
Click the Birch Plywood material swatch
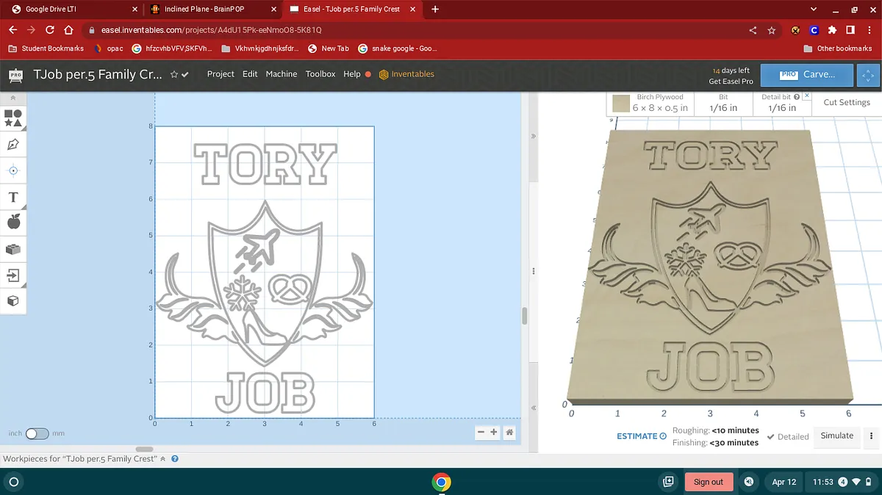coord(621,104)
